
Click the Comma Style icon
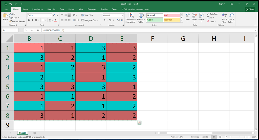point(114,20)
